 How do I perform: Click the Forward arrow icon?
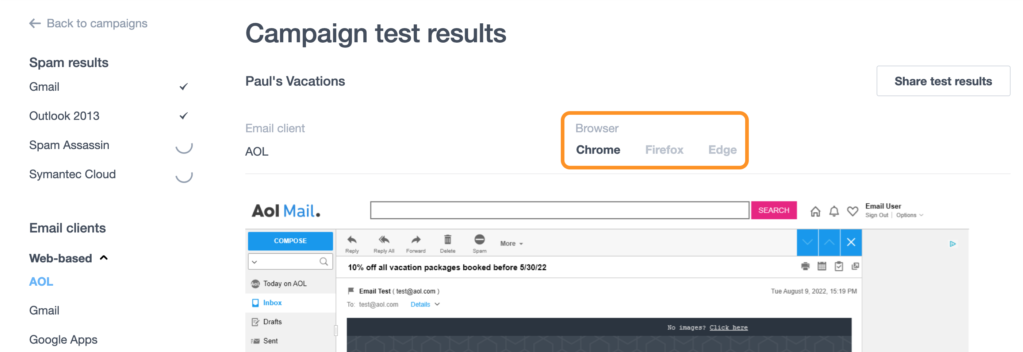click(415, 240)
